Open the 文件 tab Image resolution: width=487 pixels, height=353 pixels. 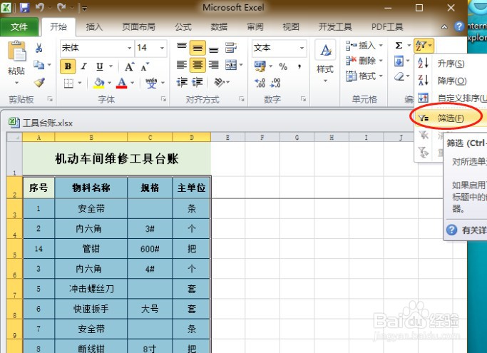[x=19, y=27]
